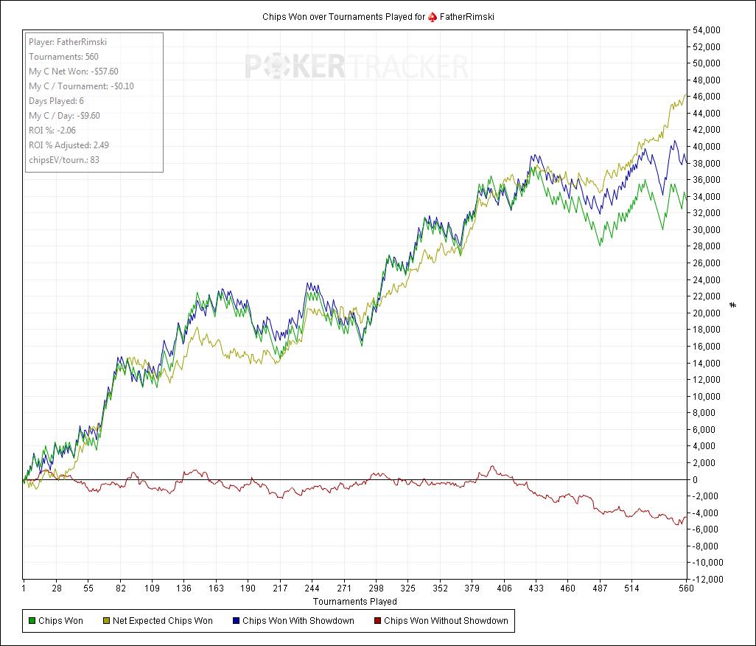Screen dimensions: 756x646
Task: Select 'Net Expected Chips Won' legend label
Action: [x=162, y=621]
